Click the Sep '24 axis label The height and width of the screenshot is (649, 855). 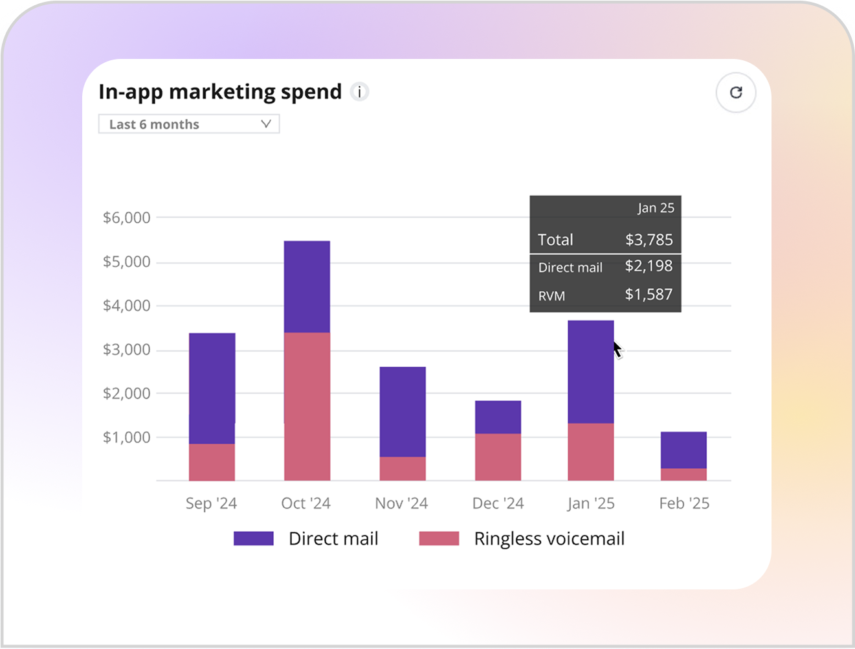pos(211,503)
